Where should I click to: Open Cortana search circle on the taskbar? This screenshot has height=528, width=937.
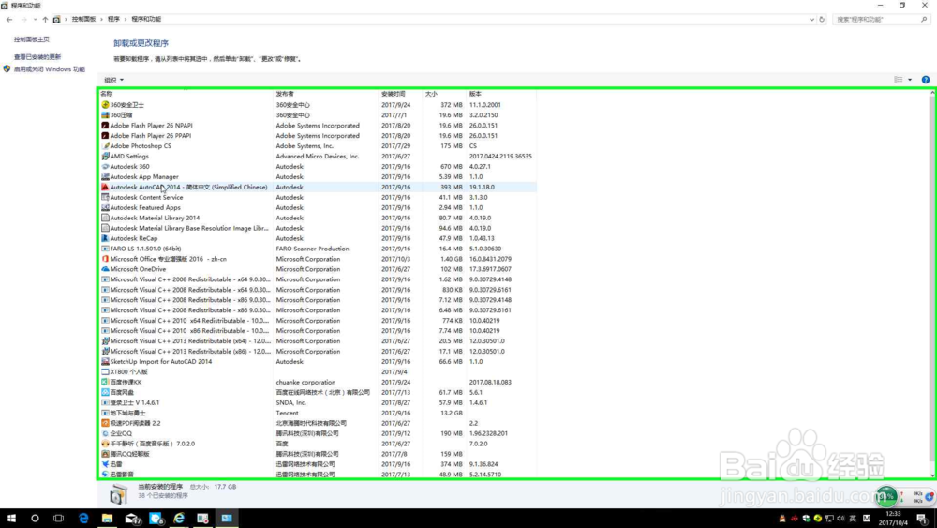tap(35, 519)
